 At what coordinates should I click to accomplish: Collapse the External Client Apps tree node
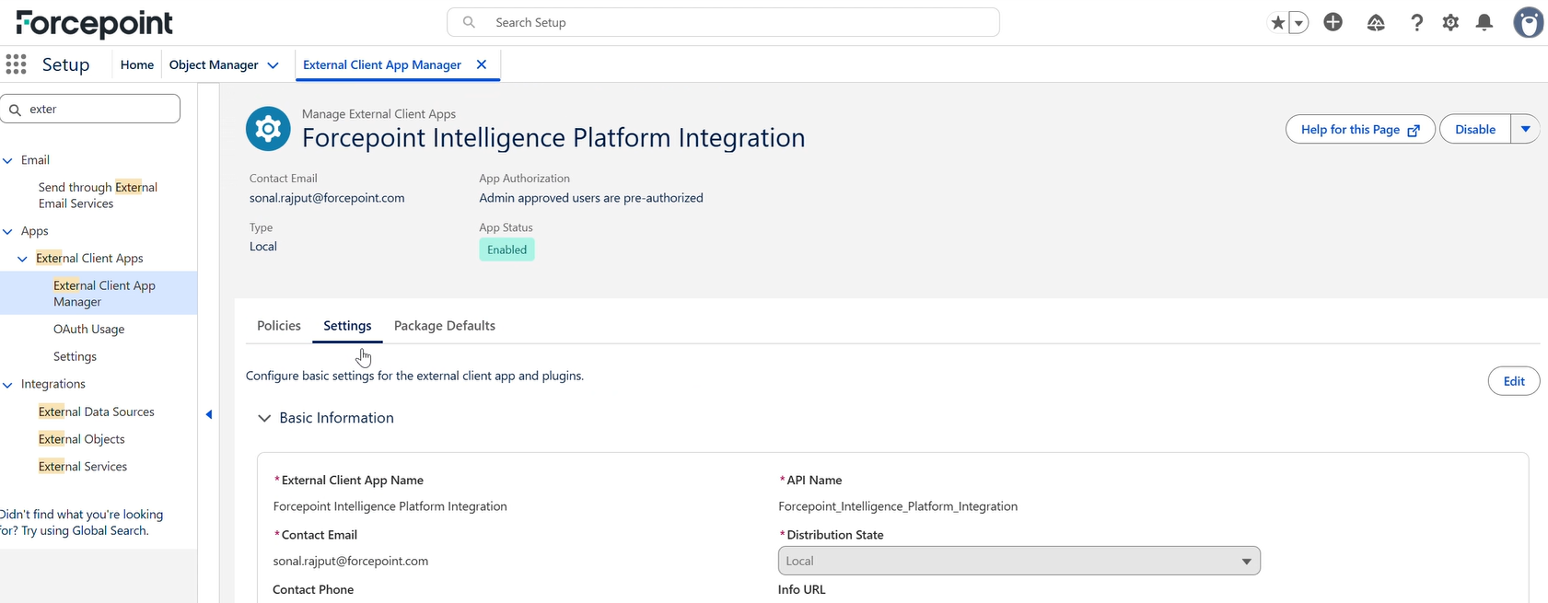(x=23, y=259)
